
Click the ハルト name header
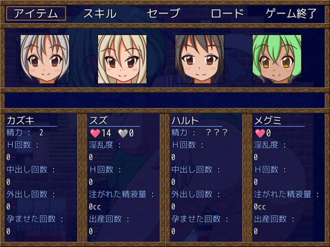[x=185, y=120]
